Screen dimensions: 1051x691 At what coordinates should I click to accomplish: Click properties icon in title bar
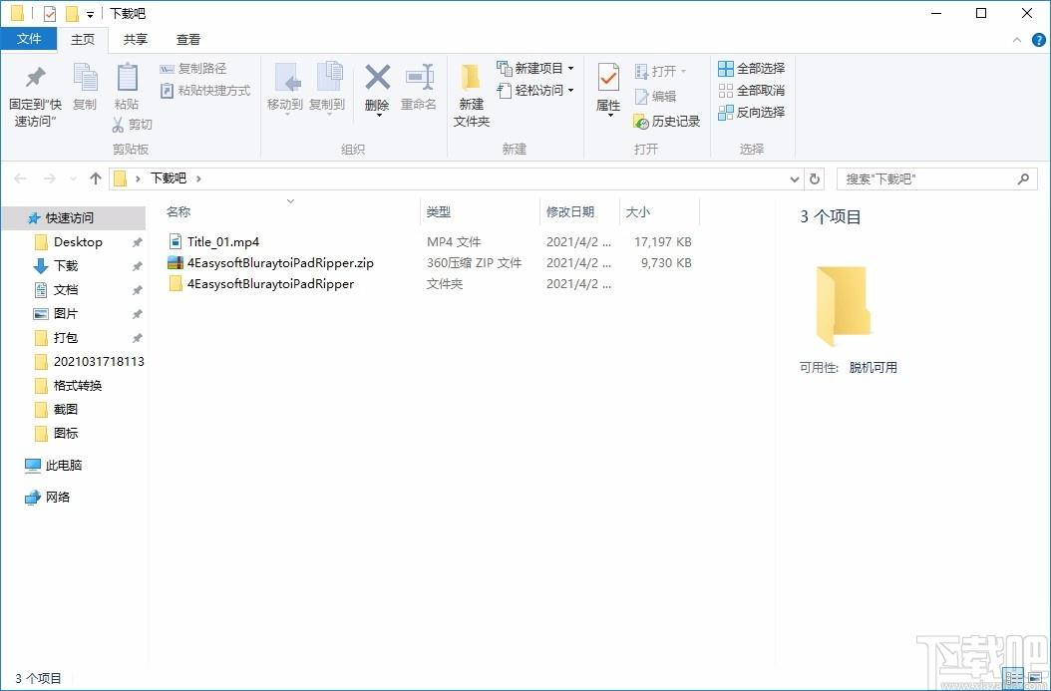(50, 13)
